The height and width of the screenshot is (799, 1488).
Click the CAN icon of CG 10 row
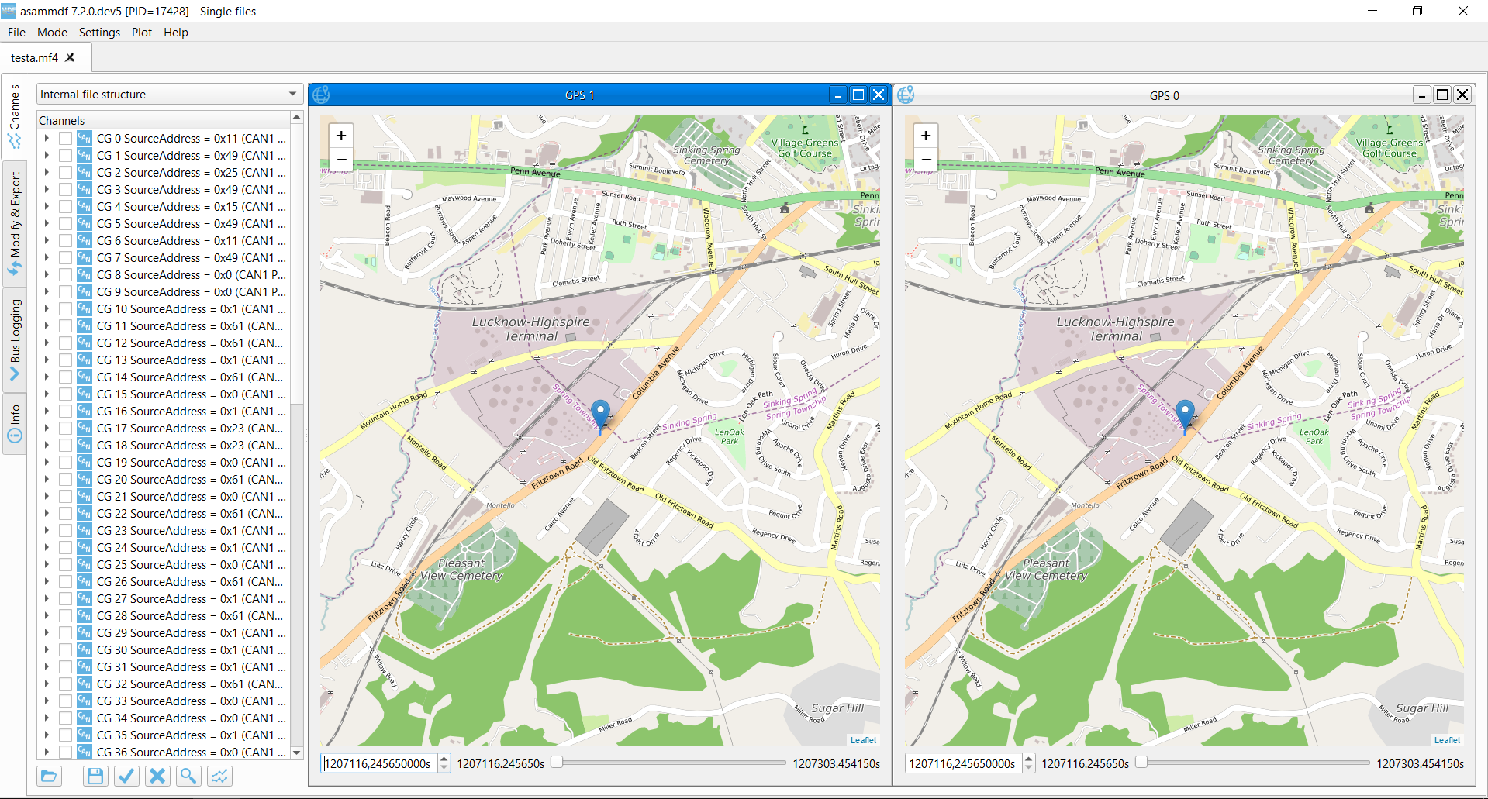pos(85,308)
